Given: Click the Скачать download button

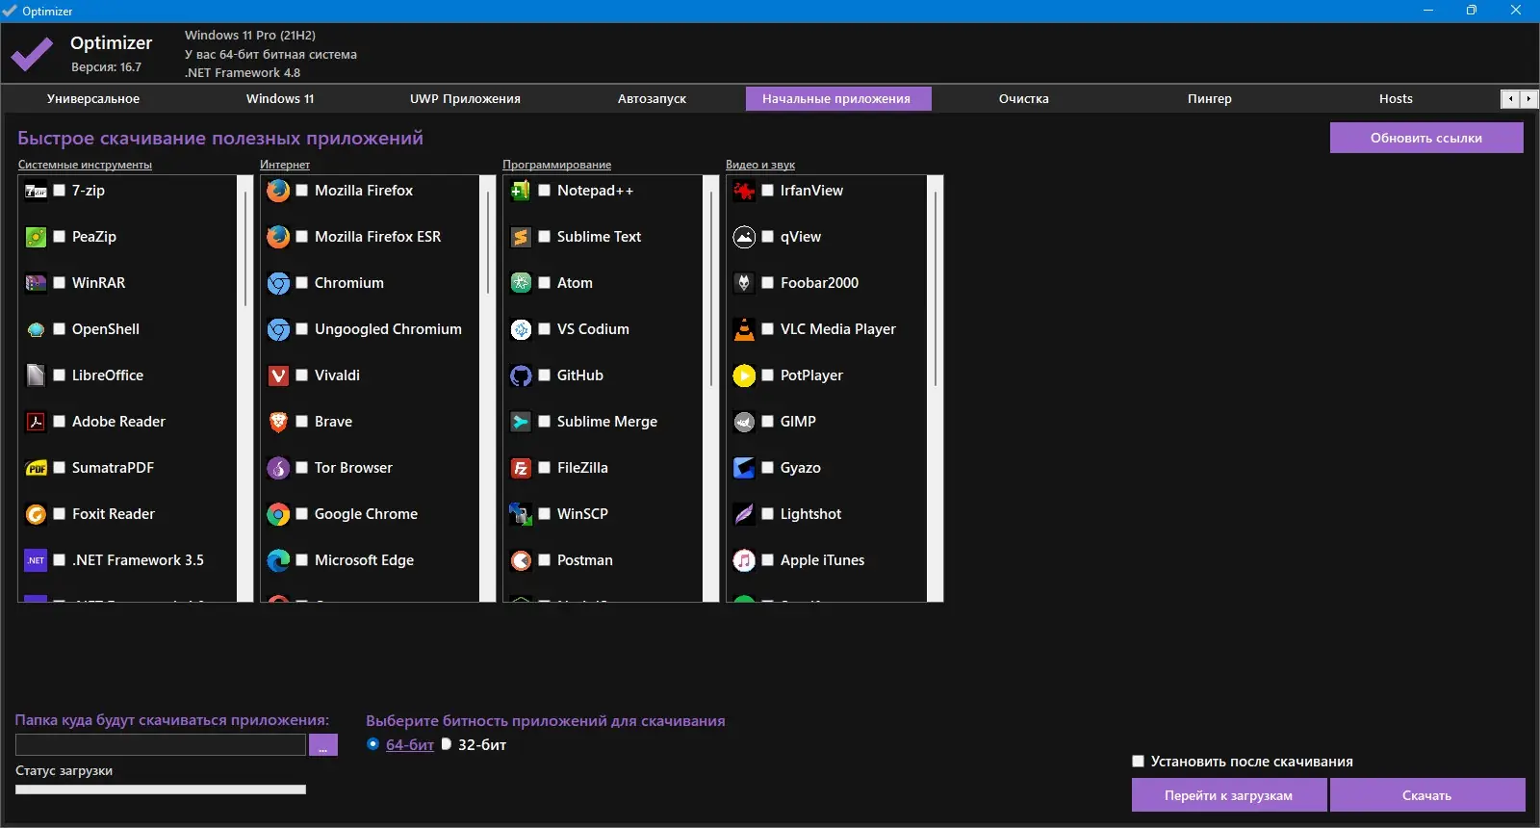Looking at the screenshot, I should 1427,795.
